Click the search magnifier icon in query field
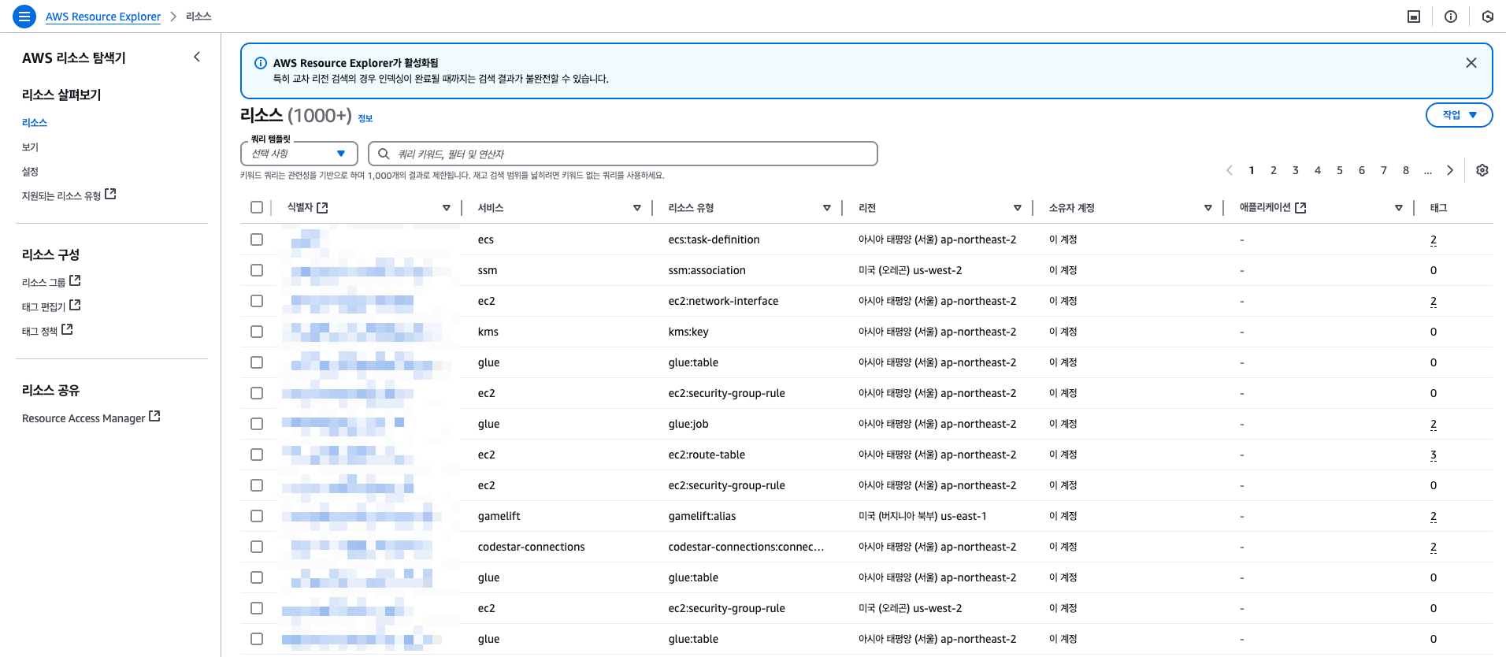The width and height of the screenshot is (1506, 657). [x=384, y=154]
